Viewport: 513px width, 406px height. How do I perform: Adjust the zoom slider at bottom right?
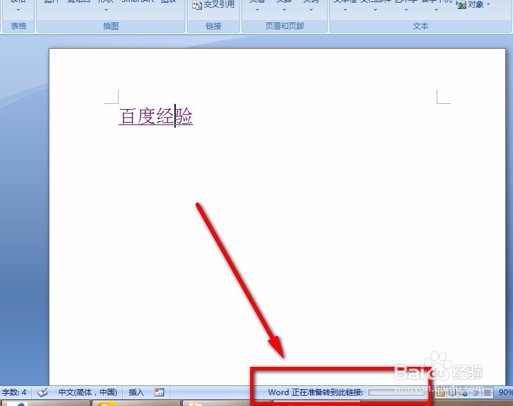point(510,392)
